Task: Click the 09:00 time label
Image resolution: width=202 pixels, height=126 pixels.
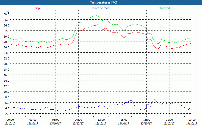Action: 78,120
